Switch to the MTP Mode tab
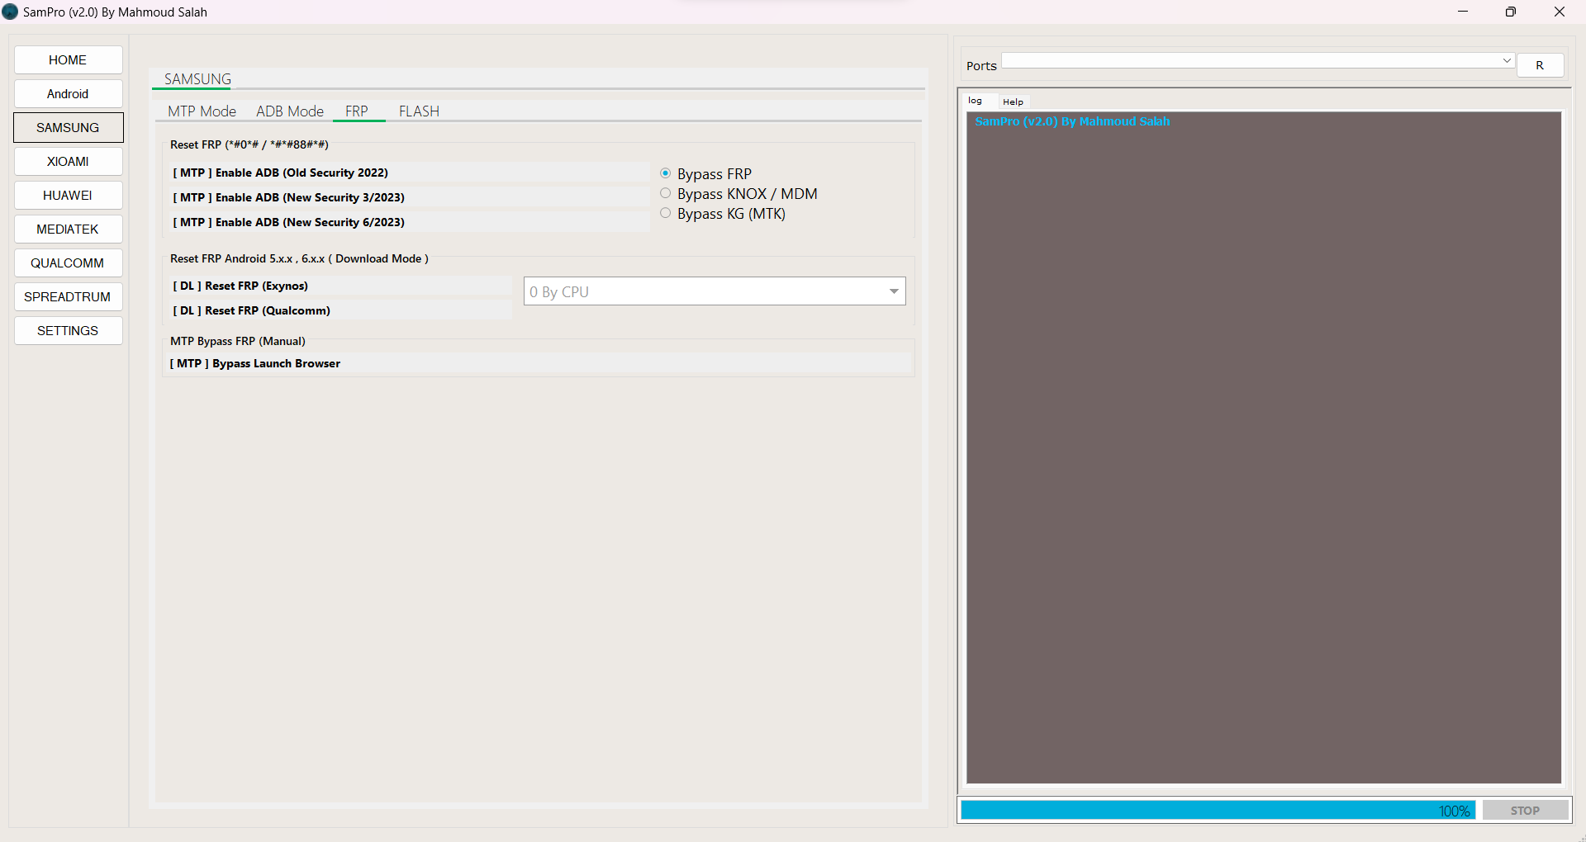 point(202,111)
